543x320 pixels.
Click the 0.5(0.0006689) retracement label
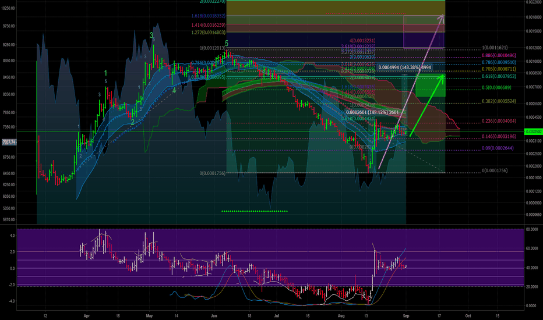(x=496, y=88)
